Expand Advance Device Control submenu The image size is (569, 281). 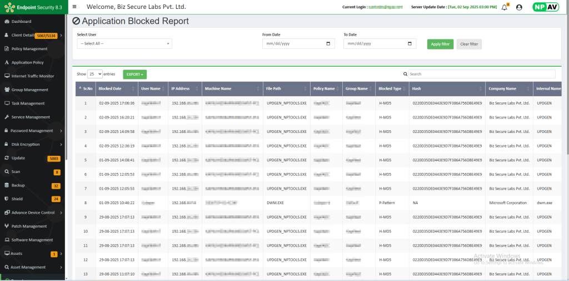(x=61, y=213)
